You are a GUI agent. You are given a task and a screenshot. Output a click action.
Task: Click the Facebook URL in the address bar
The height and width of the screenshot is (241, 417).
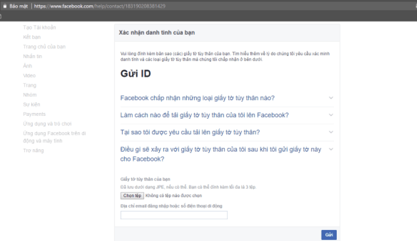(100, 6)
